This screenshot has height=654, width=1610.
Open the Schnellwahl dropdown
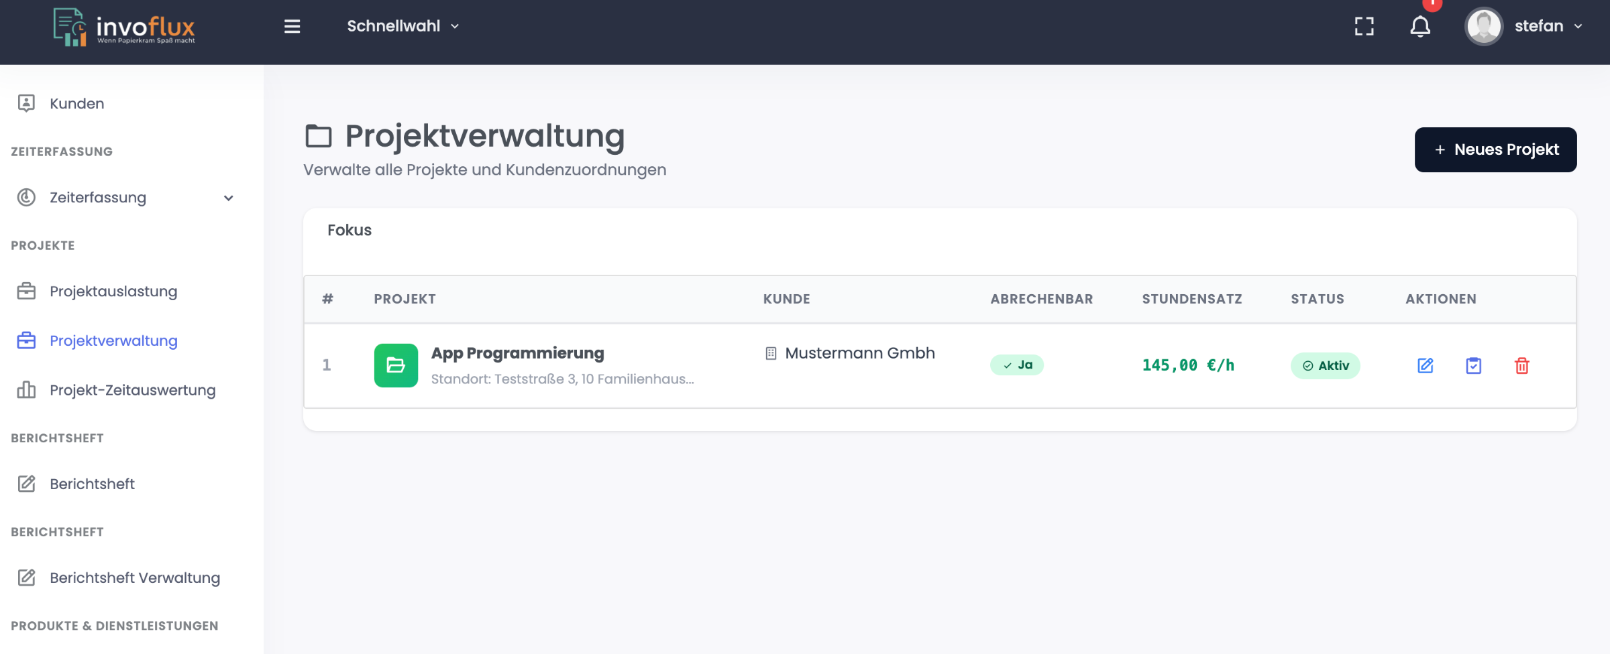[x=402, y=26]
